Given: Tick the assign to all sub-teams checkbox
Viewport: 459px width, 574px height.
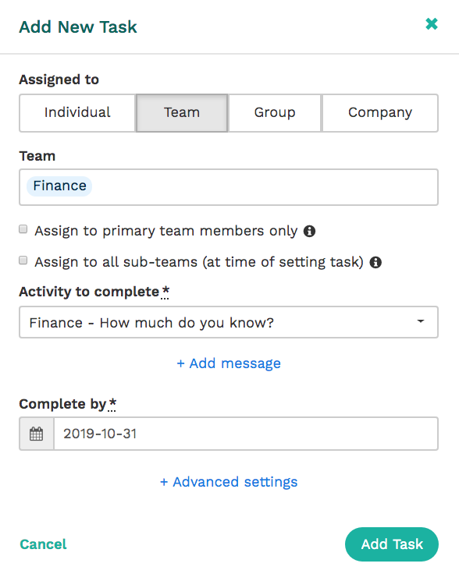Looking at the screenshot, I should tap(23, 260).
